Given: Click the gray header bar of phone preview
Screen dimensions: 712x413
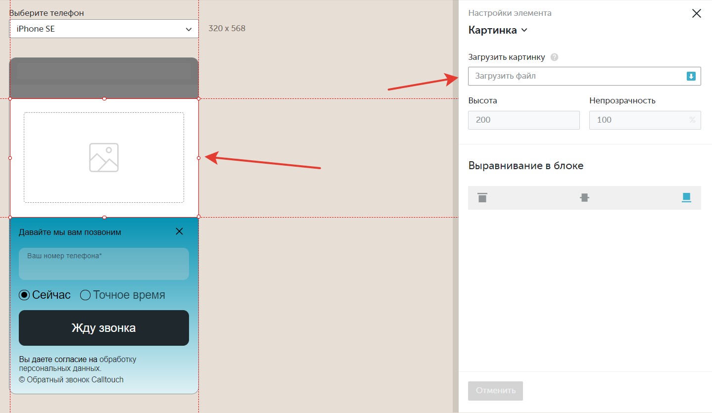Looking at the screenshot, I should click(x=104, y=78).
